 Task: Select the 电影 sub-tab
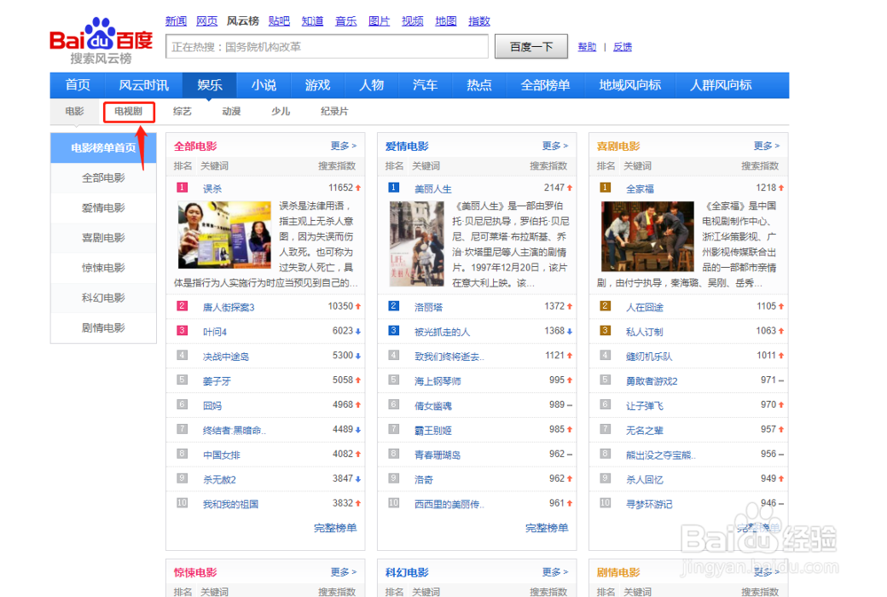(75, 112)
